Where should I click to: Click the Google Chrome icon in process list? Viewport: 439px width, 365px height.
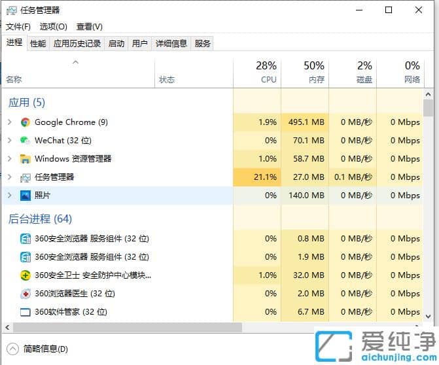(26, 122)
